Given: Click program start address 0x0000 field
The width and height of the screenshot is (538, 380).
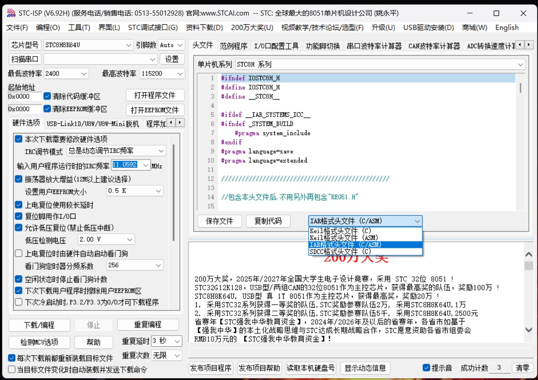Looking at the screenshot, I should 24,96.
